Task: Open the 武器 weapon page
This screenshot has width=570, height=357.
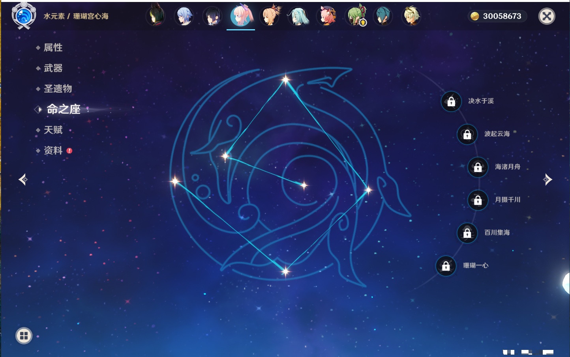Action: pyautogui.click(x=53, y=68)
